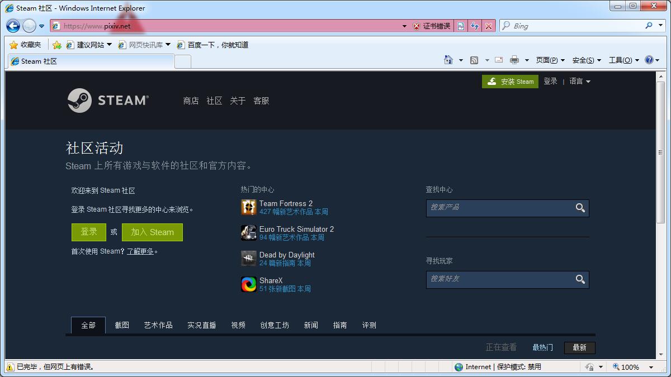
Task: Open the 客服 support menu item
Action: [261, 101]
